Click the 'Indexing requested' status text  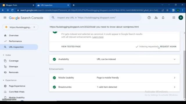[x=149, y=47]
